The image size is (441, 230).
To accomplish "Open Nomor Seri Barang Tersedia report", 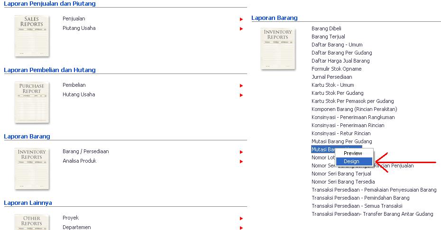I will 343,182.
